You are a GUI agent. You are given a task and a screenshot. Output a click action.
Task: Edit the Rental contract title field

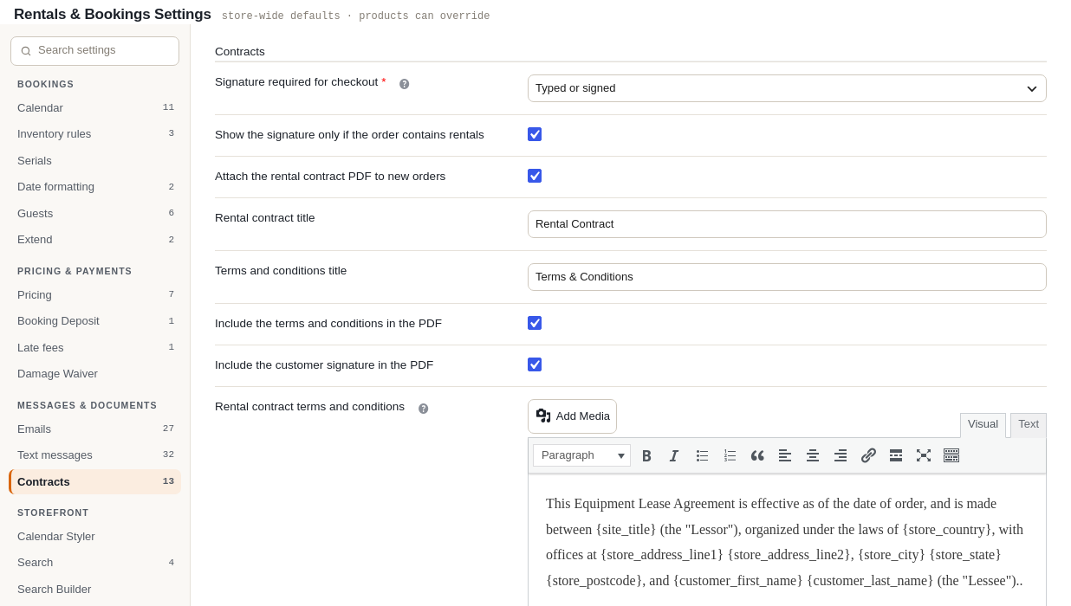(x=787, y=224)
